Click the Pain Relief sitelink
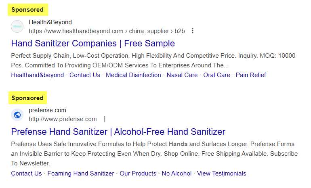 pos(251,75)
